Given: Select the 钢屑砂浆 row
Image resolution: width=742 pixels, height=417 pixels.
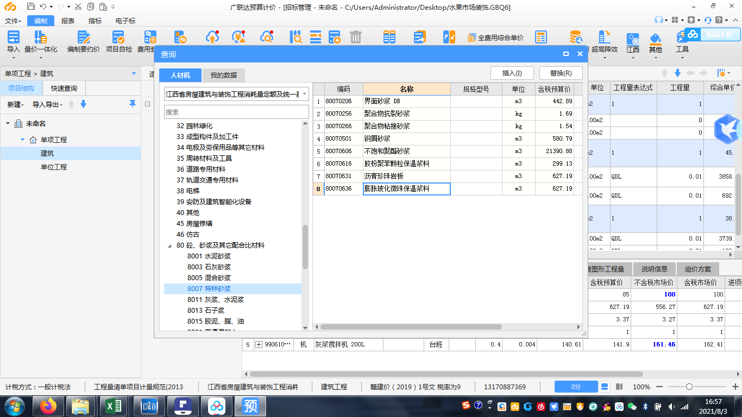Looking at the screenshot, I should 448,138.
